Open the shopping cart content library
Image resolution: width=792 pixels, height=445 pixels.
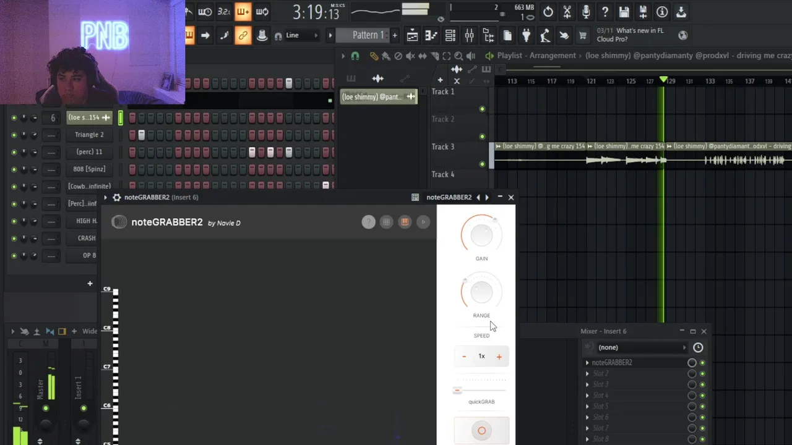coord(583,36)
